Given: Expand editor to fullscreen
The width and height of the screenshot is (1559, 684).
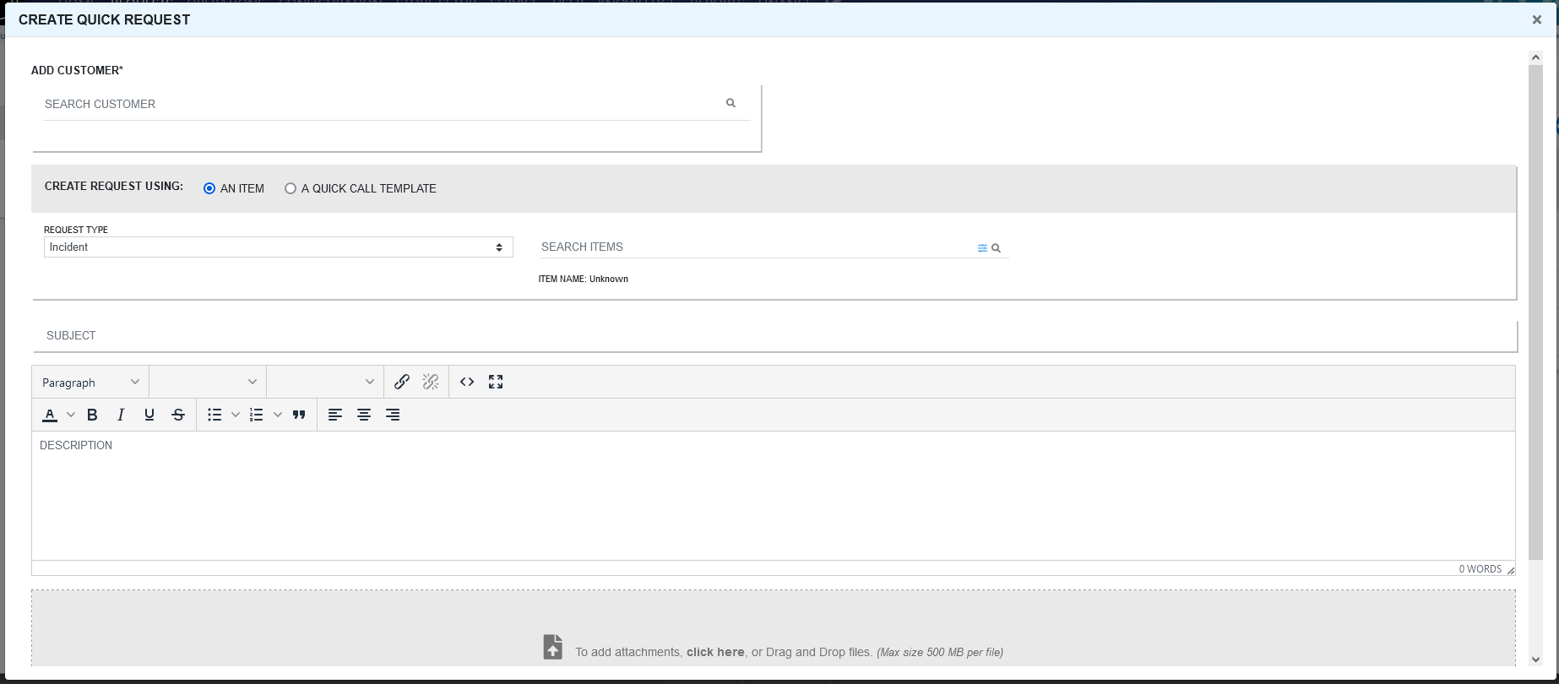Looking at the screenshot, I should [x=496, y=382].
